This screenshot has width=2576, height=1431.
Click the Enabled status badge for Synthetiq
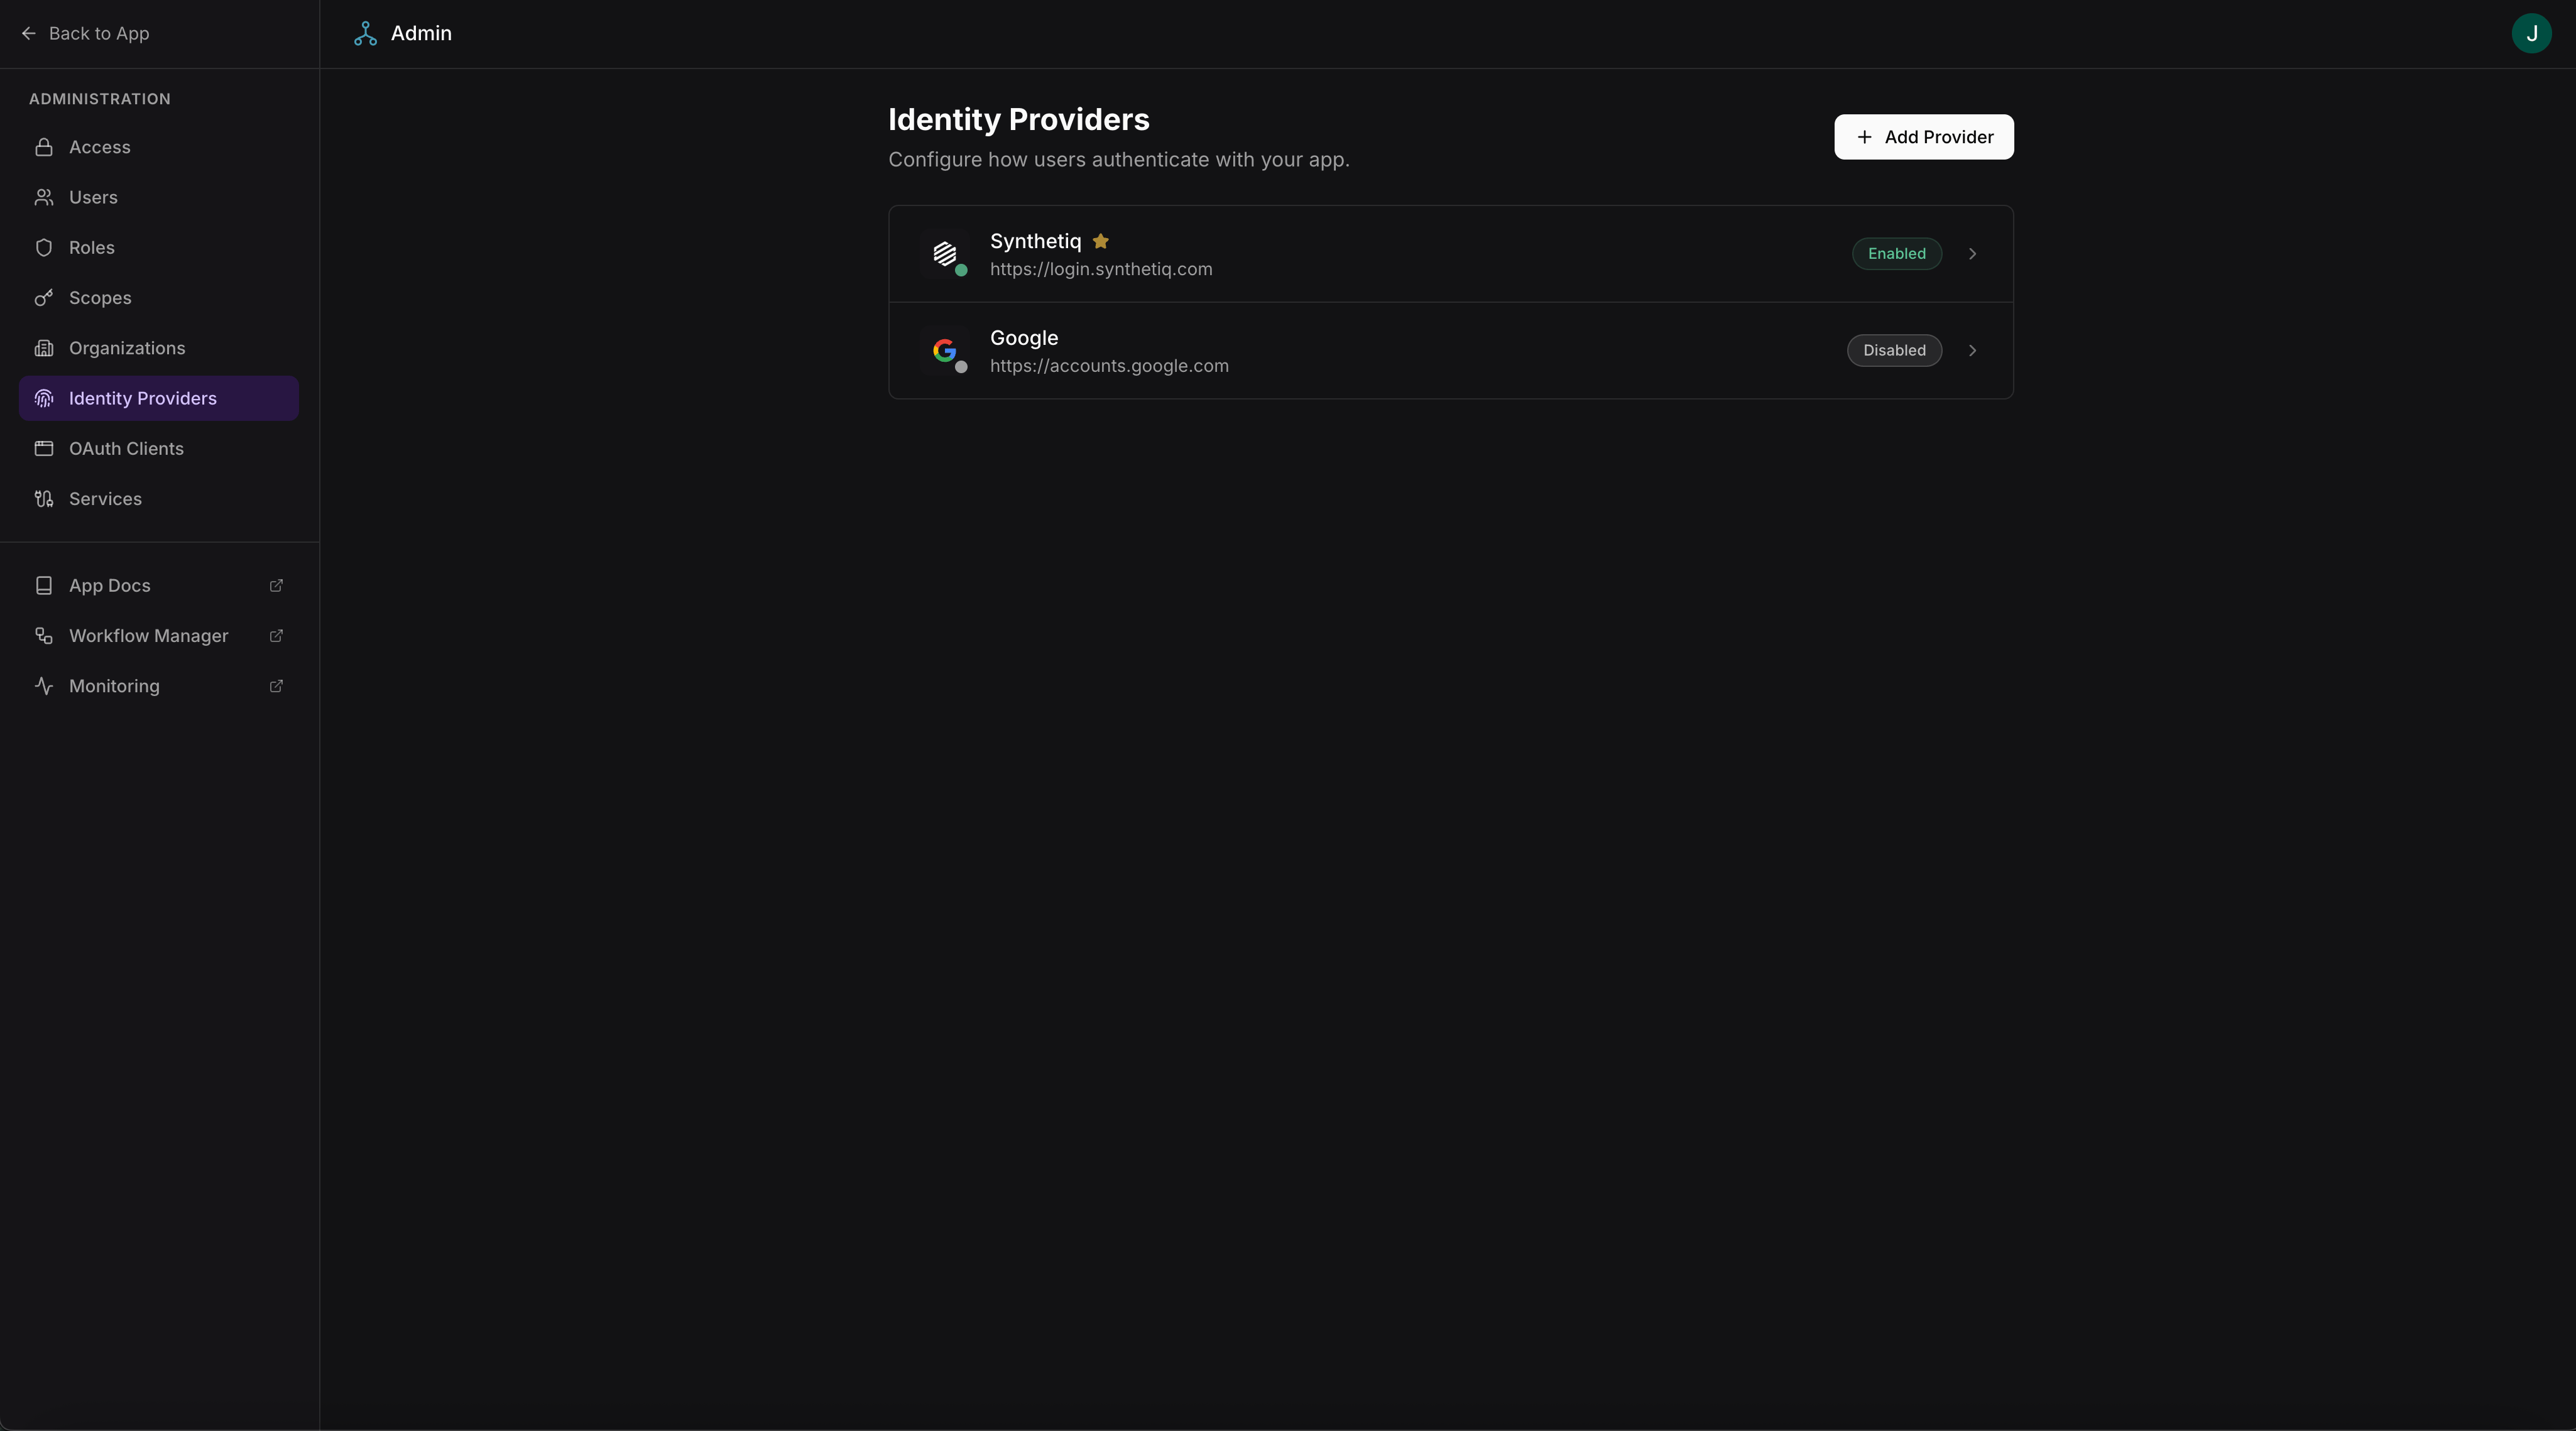point(1896,254)
